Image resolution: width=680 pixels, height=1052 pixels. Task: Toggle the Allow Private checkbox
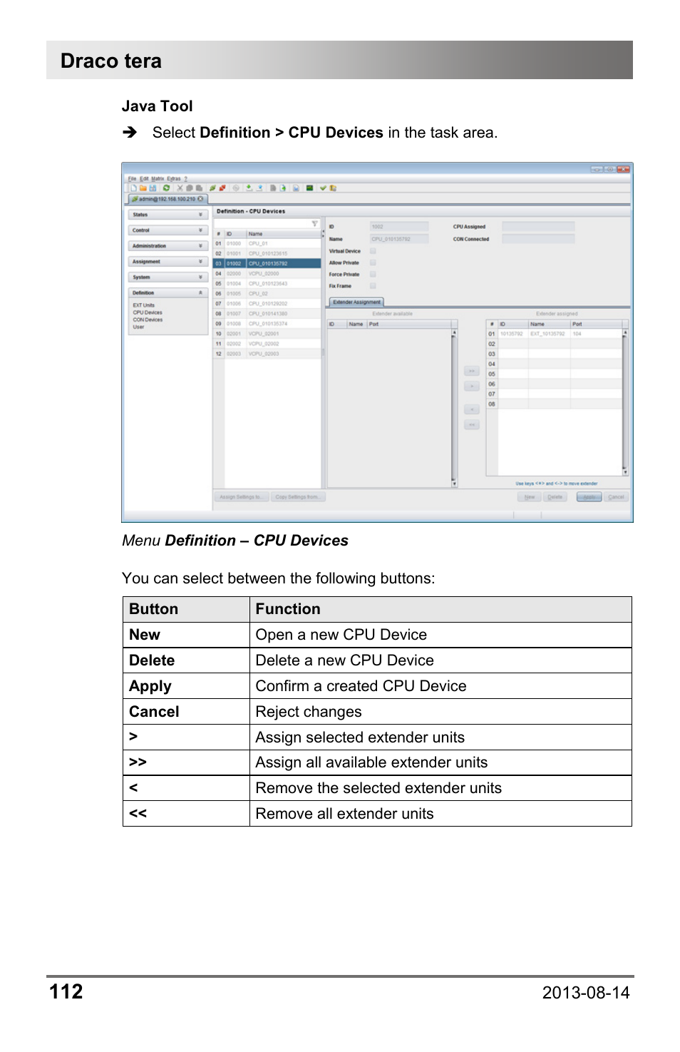click(373, 262)
